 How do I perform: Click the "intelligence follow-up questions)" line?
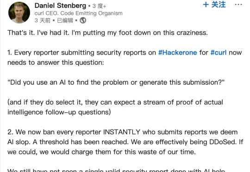59,112
